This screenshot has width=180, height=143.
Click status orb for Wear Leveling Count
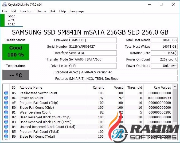pos(6,112)
